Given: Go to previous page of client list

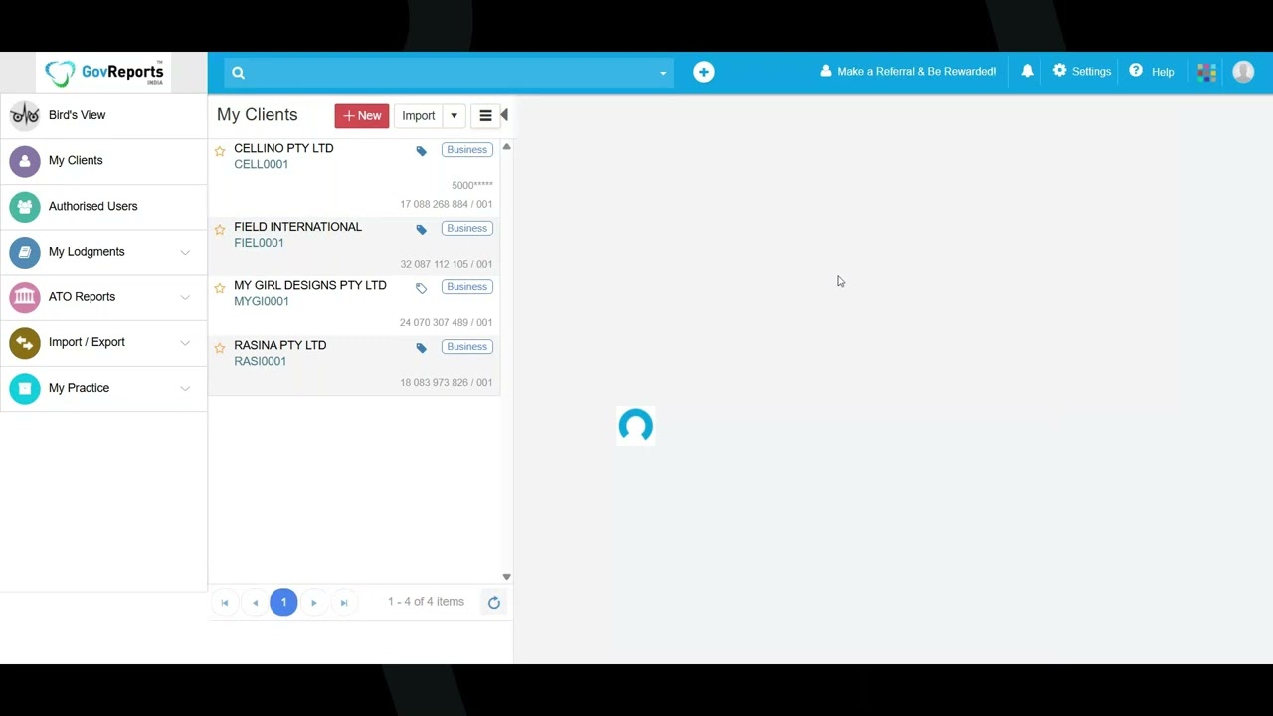Looking at the screenshot, I should [x=255, y=603].
